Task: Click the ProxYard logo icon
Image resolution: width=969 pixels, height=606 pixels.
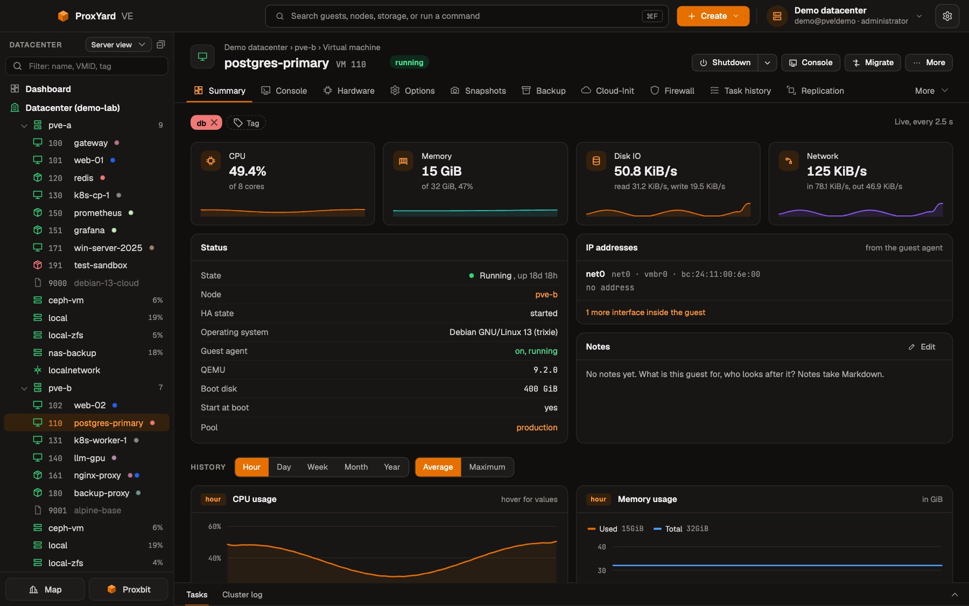Action: (x=63, y=16)
